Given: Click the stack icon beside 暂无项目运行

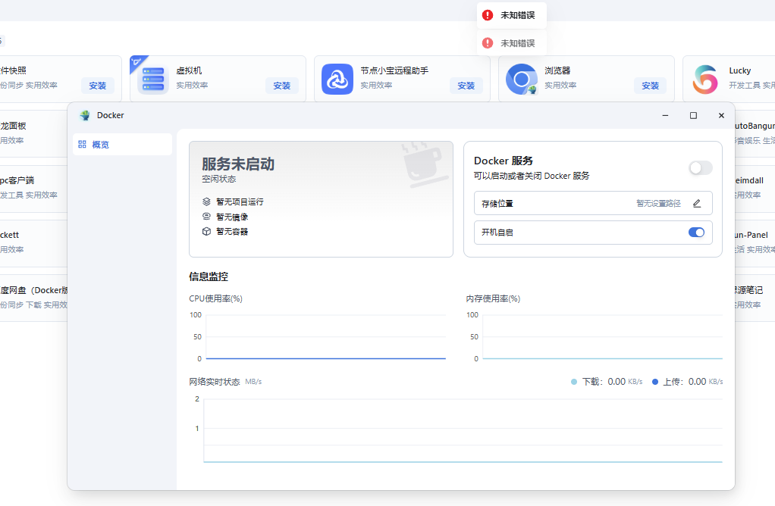Looking at the screenshot, I should pyautogui.click(x=206, y=202).
